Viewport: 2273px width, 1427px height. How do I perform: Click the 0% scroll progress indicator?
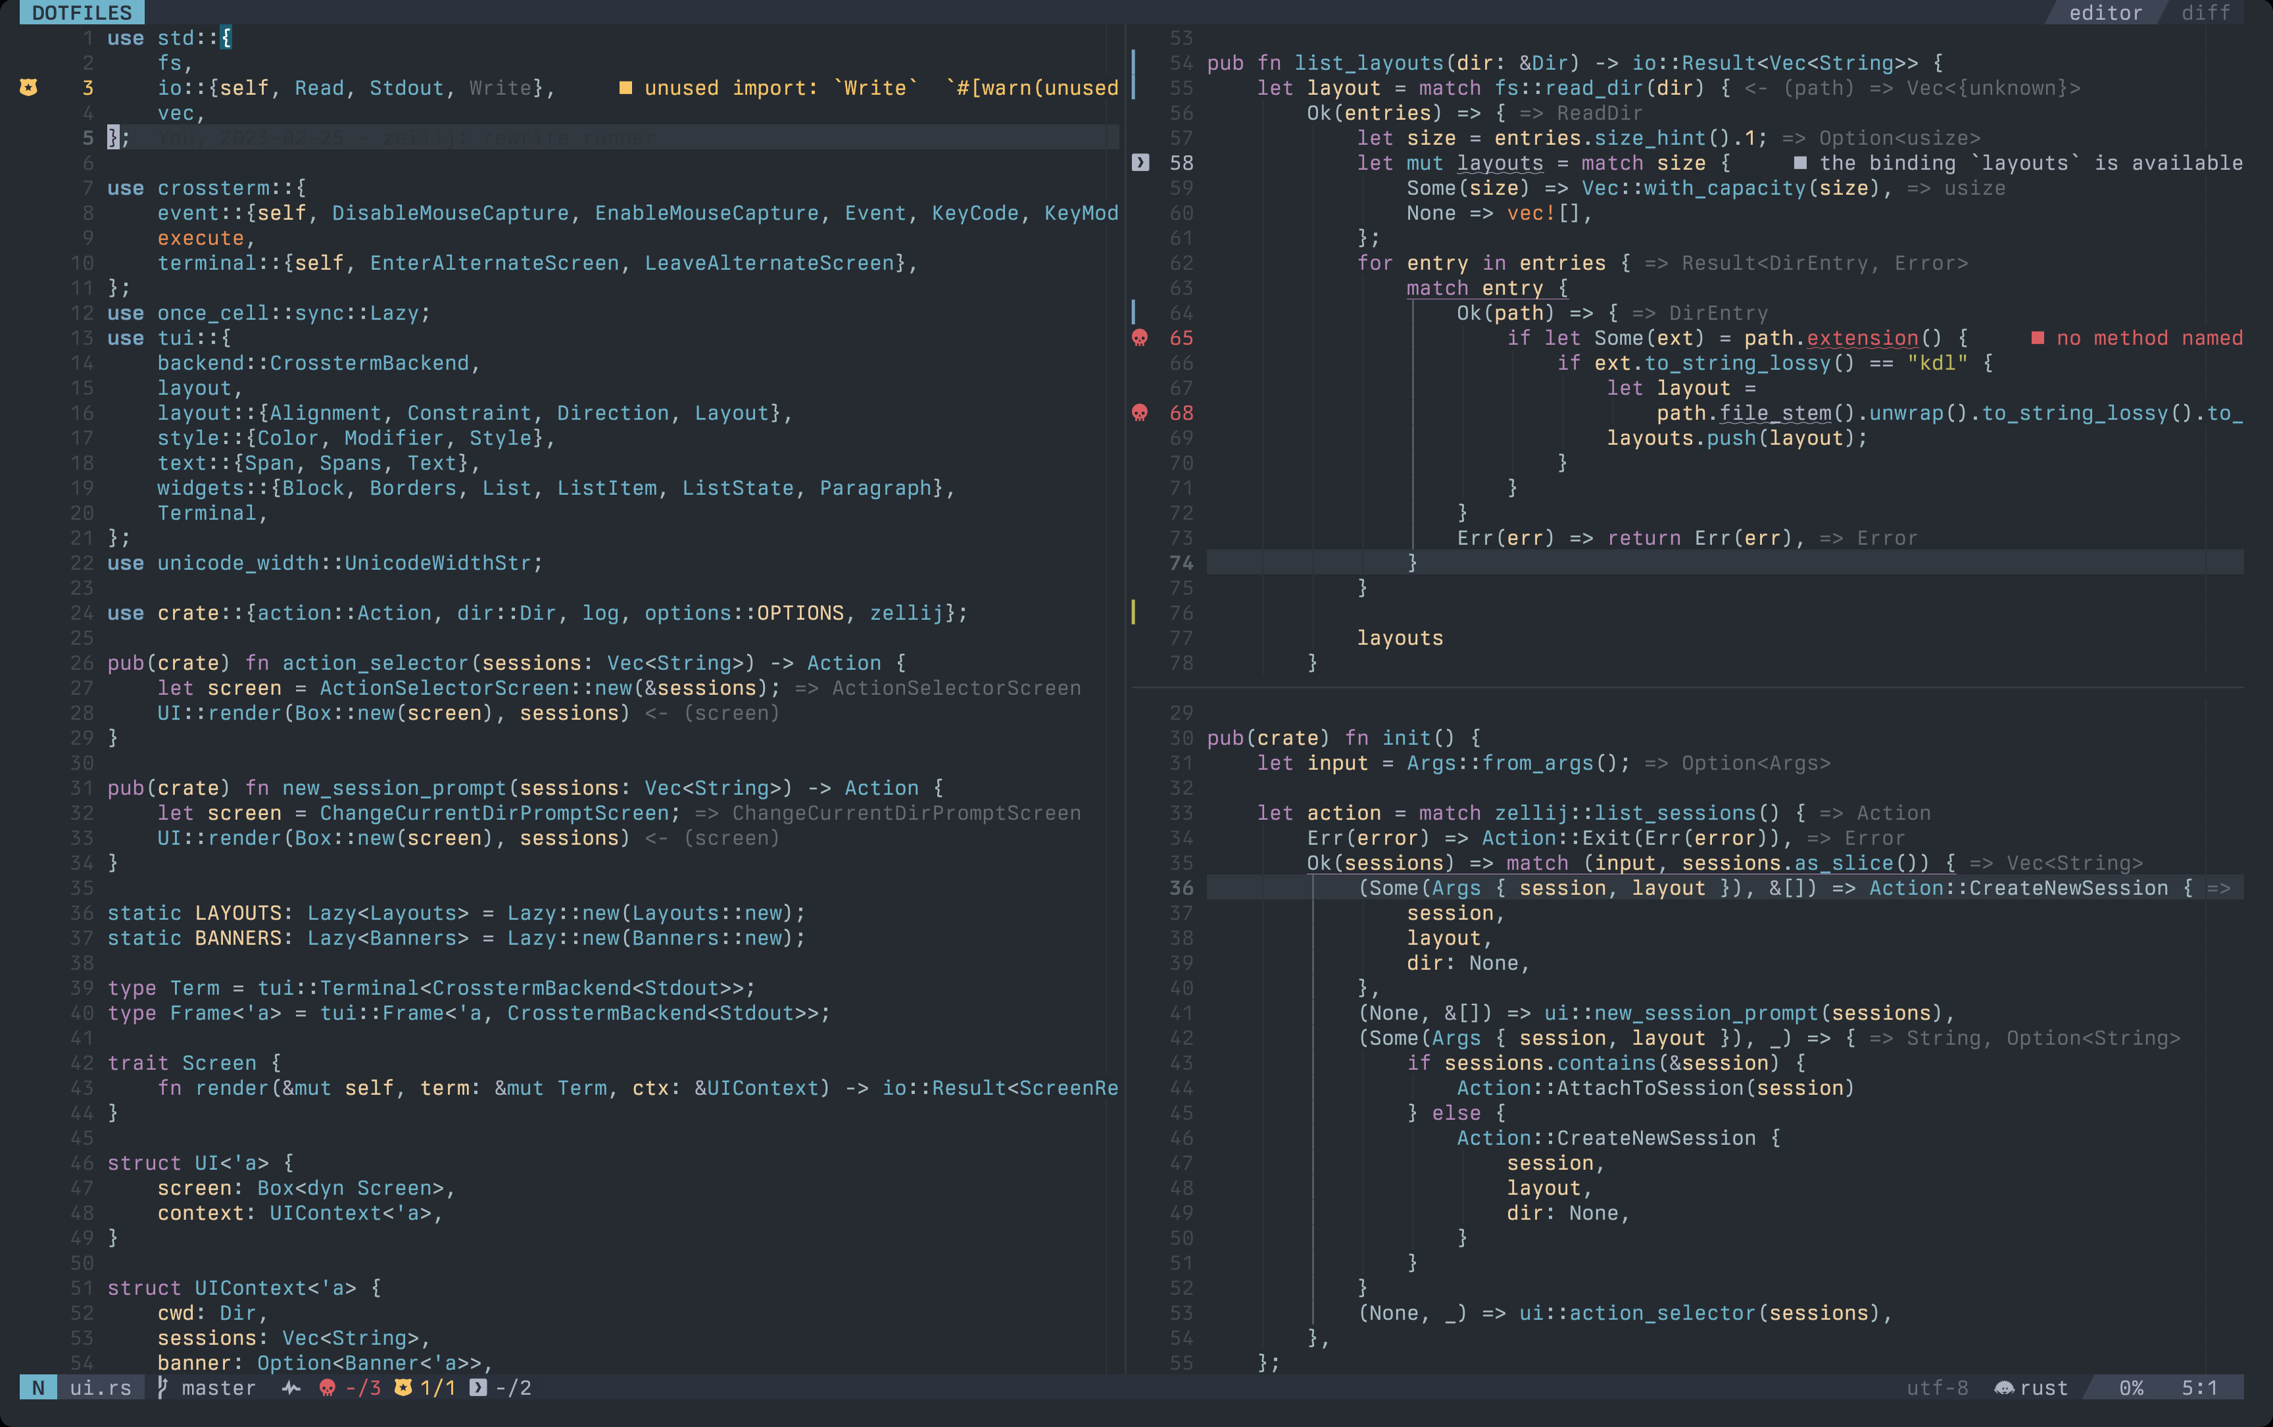coord(2132,1388)
